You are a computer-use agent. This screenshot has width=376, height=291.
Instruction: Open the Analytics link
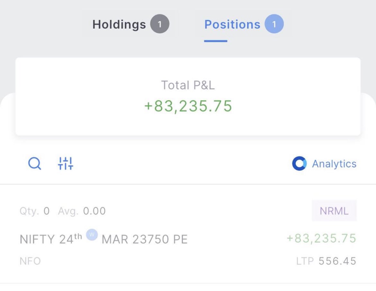[x=334, y=164]
